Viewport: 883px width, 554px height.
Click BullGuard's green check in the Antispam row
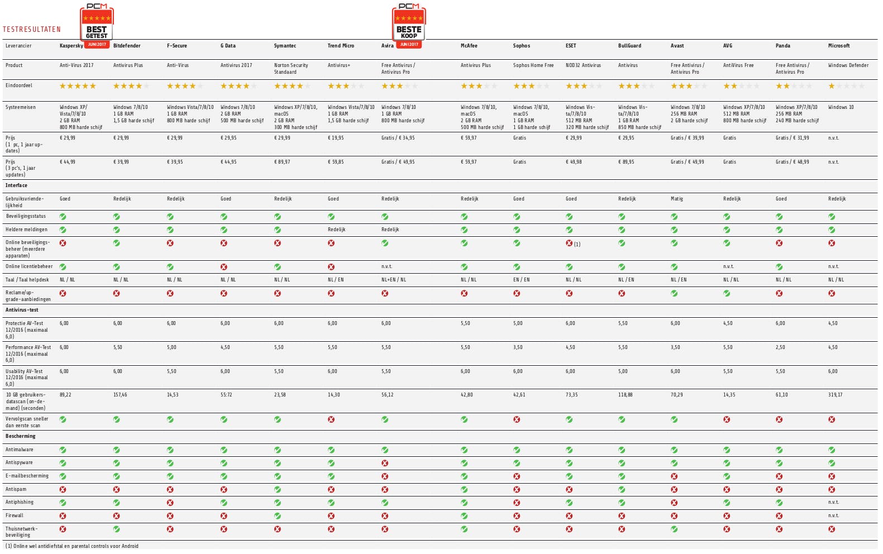[622, 490]
